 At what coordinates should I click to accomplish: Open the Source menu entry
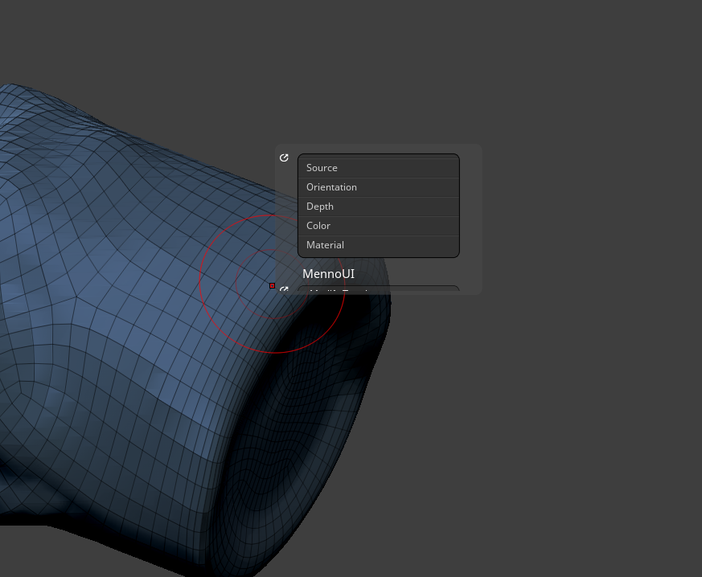pyautogui.click(x=378, y=168)
